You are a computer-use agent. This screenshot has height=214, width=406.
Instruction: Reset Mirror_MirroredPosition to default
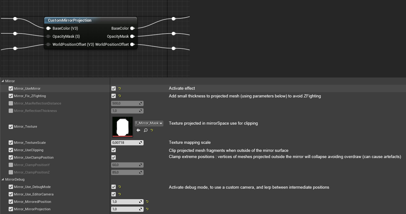coord(147,202)
